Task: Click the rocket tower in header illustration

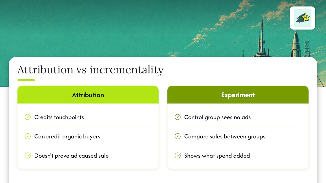Action: tap(296, 43)
